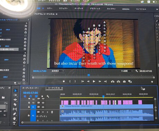Click timeline horizontal zoom scroll handle
This screenshot has height=131, width=159.
point(88,122)
